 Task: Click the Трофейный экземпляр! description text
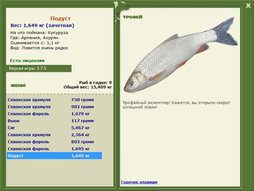[177, 105]
